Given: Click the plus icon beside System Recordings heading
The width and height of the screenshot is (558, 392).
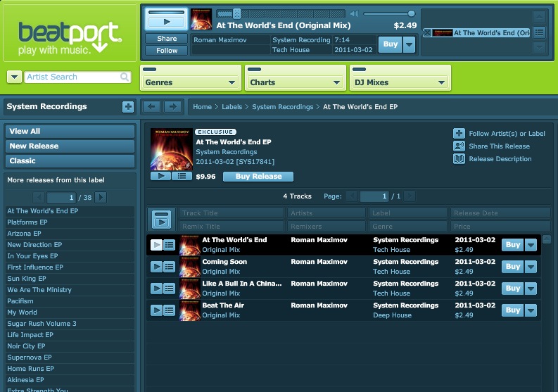Looking at the screenshot, I should pyautogui.click(x=127, y=107).
